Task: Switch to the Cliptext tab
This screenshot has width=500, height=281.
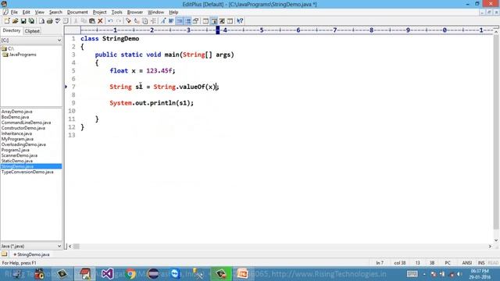Action: tap(32, 31)
